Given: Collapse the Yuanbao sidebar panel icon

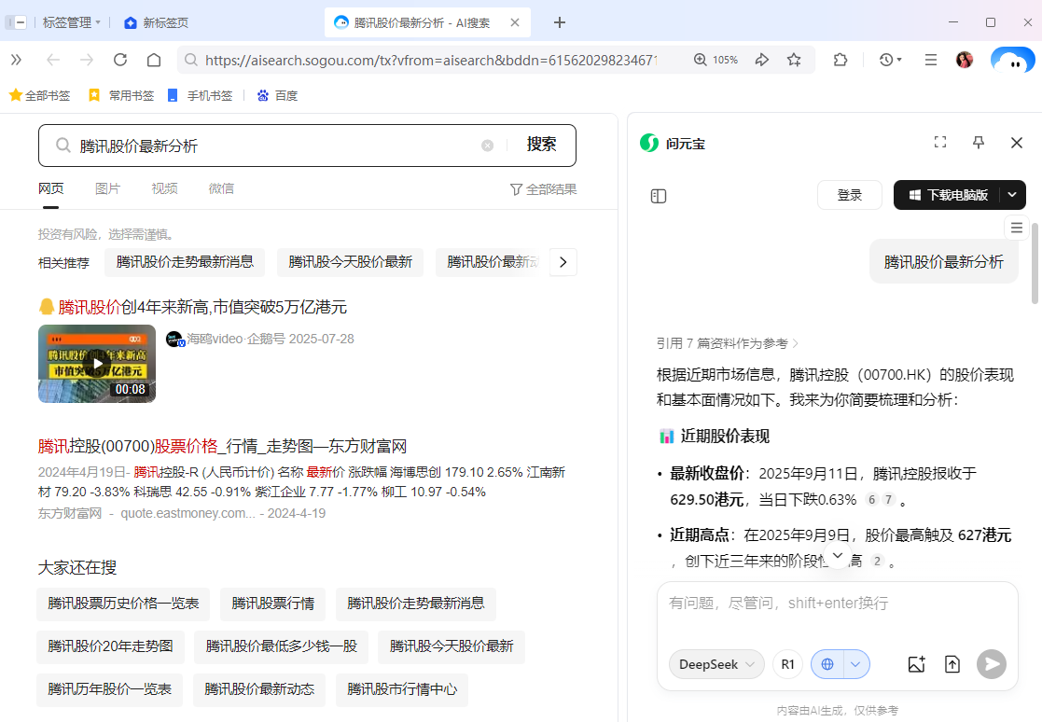Looking at the screenshot, I should click(x=659, y=195).
